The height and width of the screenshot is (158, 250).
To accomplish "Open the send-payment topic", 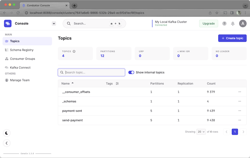I will (72, 120).
